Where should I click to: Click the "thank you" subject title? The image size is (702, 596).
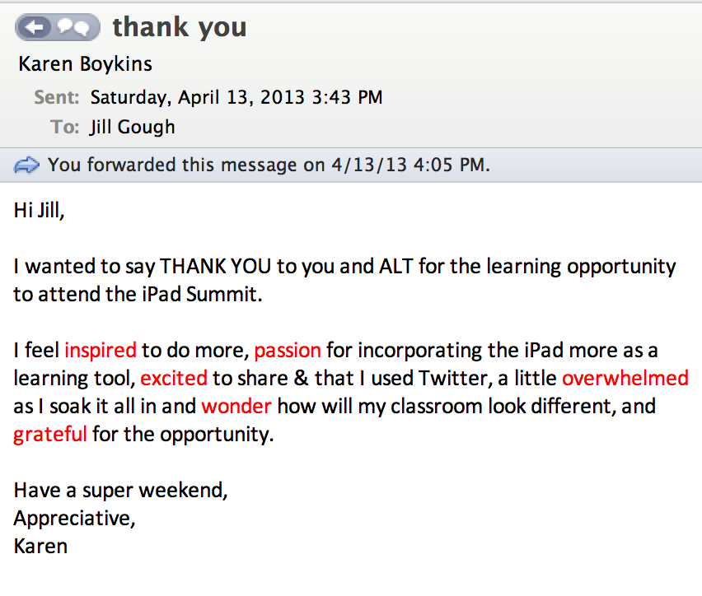pos(180,27)
